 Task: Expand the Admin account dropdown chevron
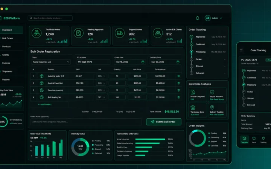pyautogui.click(x=221, y=18)
